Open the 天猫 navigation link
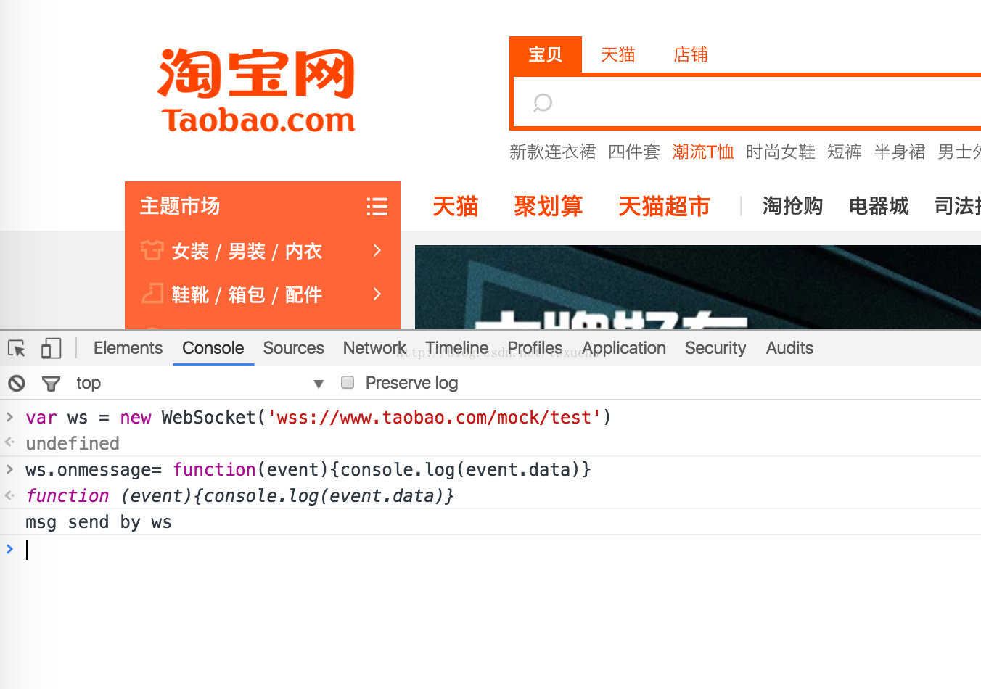This screenshot has width=981, height=689. tap(456, 207)
